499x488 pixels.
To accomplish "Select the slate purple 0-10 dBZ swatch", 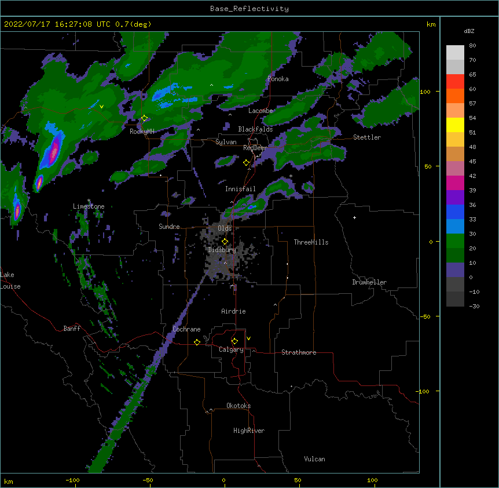I will pyautogui.click(x=455, y=270).
